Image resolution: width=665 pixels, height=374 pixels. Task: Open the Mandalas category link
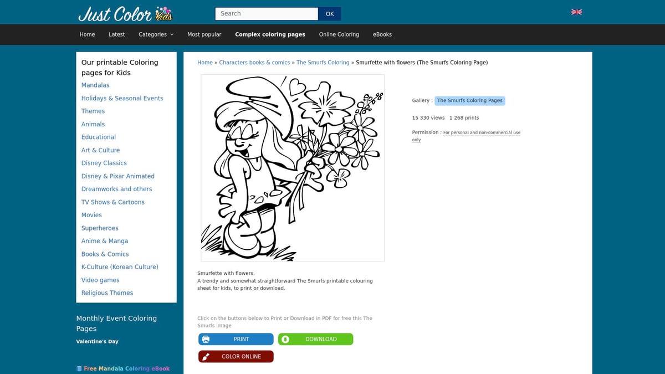tap(95, 85)
